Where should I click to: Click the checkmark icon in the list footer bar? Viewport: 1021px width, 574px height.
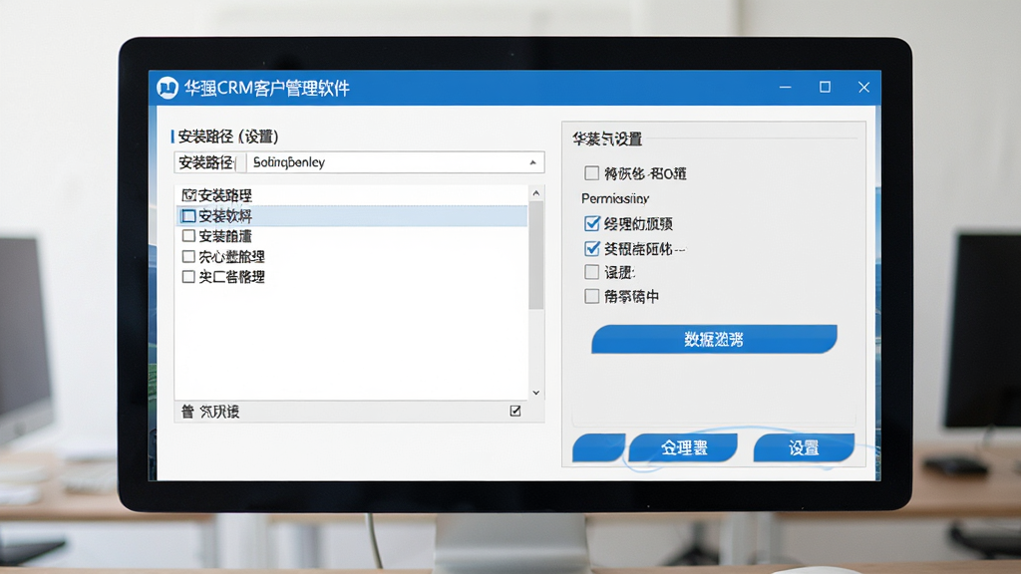(515, 411)
